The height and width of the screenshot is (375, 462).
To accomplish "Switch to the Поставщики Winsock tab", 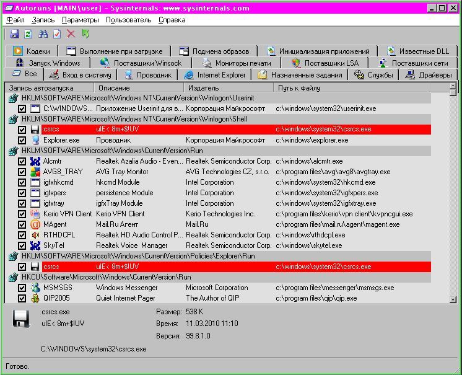I will tap(141, 63).
